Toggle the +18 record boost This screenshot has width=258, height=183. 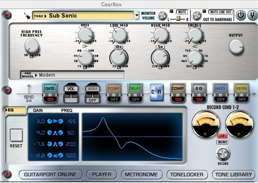coord(222,136)
